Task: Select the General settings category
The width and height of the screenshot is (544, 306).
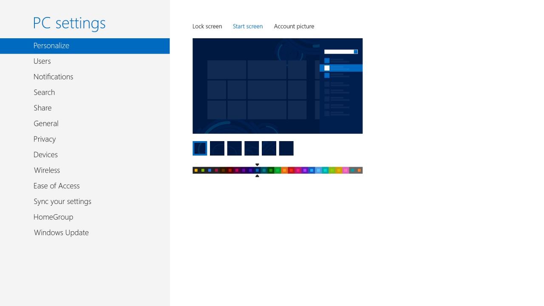Action: (x=46, y=124)
